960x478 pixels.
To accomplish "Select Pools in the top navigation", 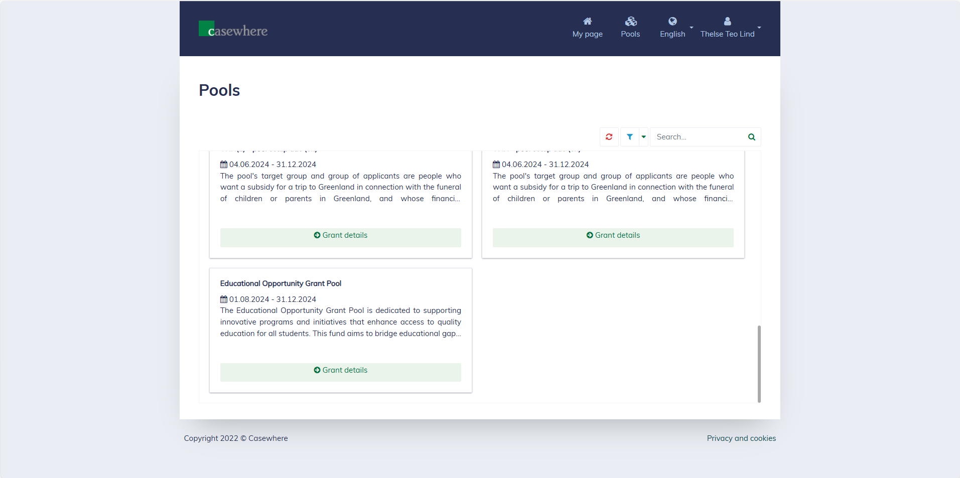I will pyautogui.click(x=630, y=34).
